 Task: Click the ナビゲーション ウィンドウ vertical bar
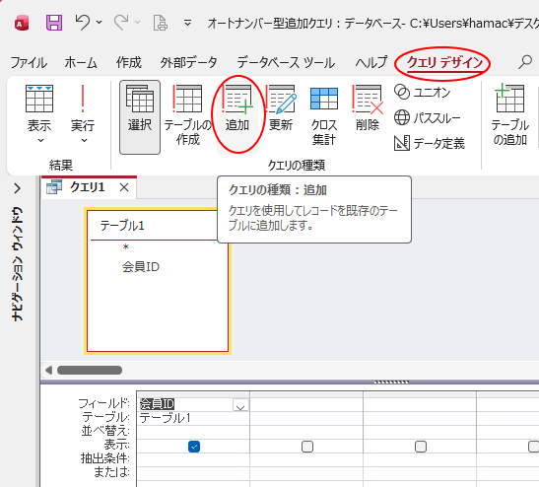17,264
